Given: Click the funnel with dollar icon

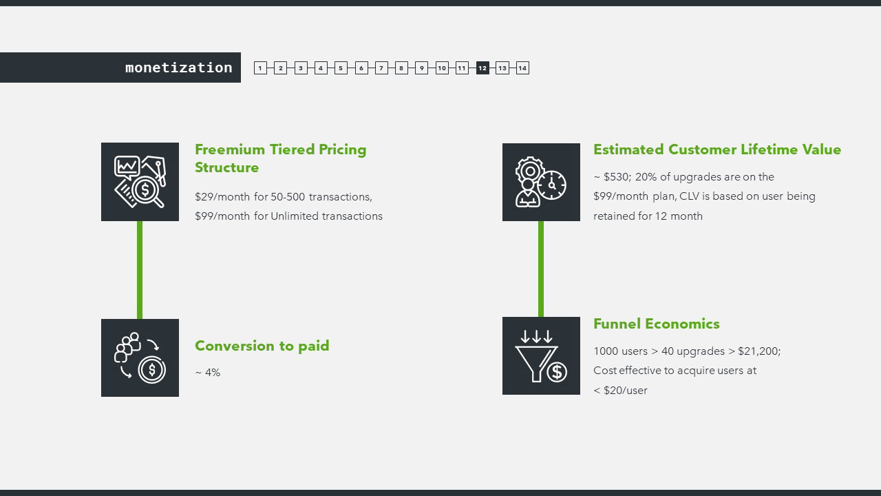Looking at the screenshot, I should click(x=541, y=355).
